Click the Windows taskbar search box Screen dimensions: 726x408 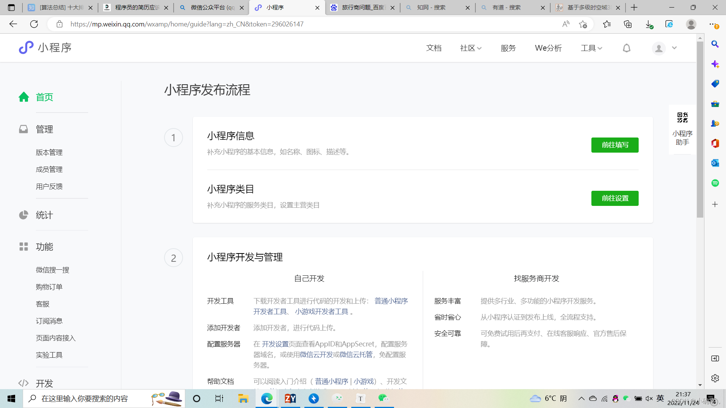tap(104, 399)
